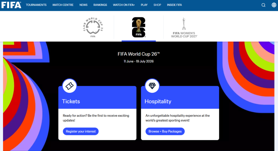
Task: Open the TOURNAMENTS menu
Action: coord(36,5)
